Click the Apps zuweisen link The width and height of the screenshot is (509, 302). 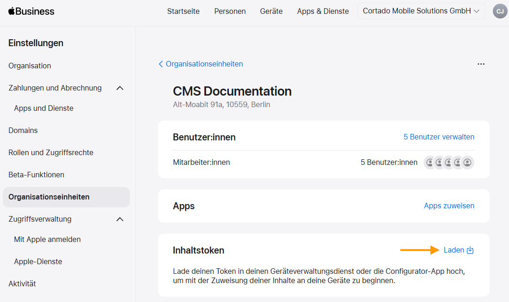tap(449, 205)
